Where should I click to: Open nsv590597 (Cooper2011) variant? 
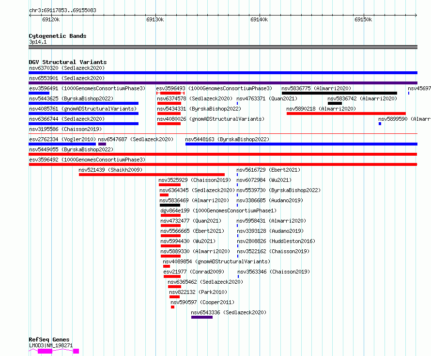202,302
